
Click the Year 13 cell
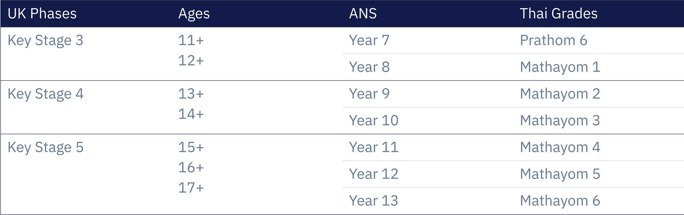[x=373, y=201]
